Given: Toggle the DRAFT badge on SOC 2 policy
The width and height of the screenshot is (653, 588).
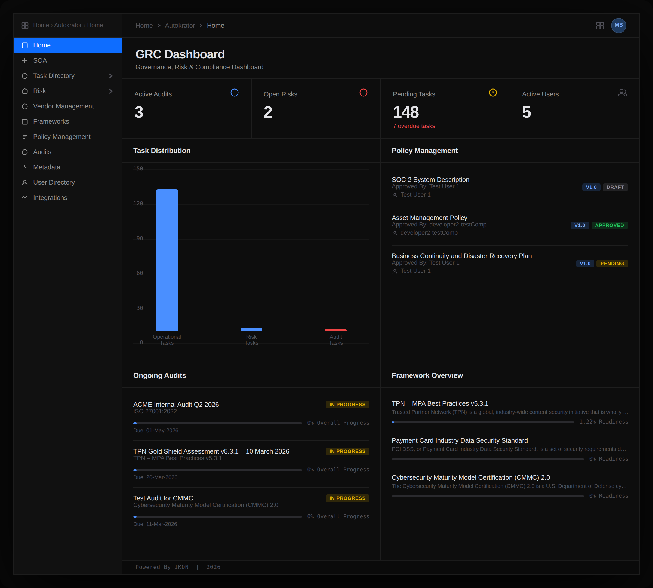Looking at the screenshot, I should (x=615, y=187).
